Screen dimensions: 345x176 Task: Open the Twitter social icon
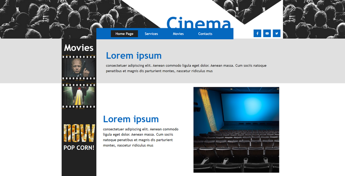(x=277, y=34)
